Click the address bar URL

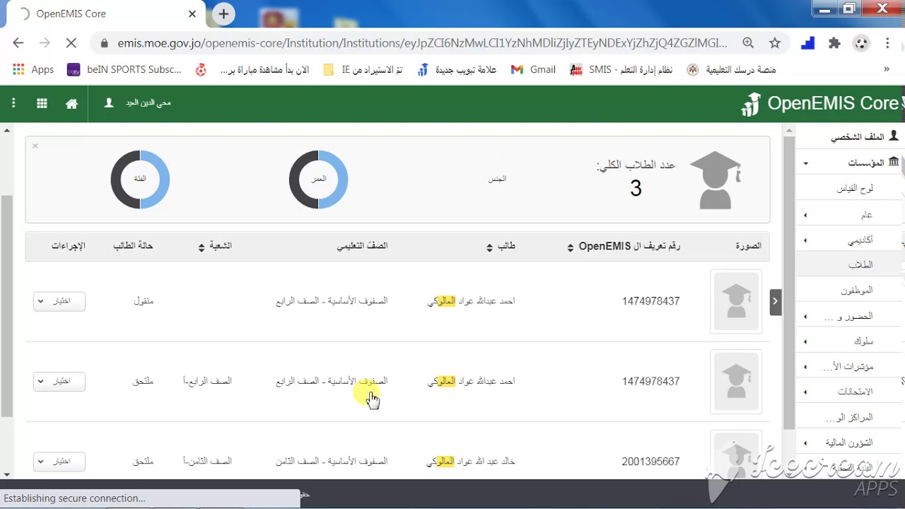(x=422, y=43)
